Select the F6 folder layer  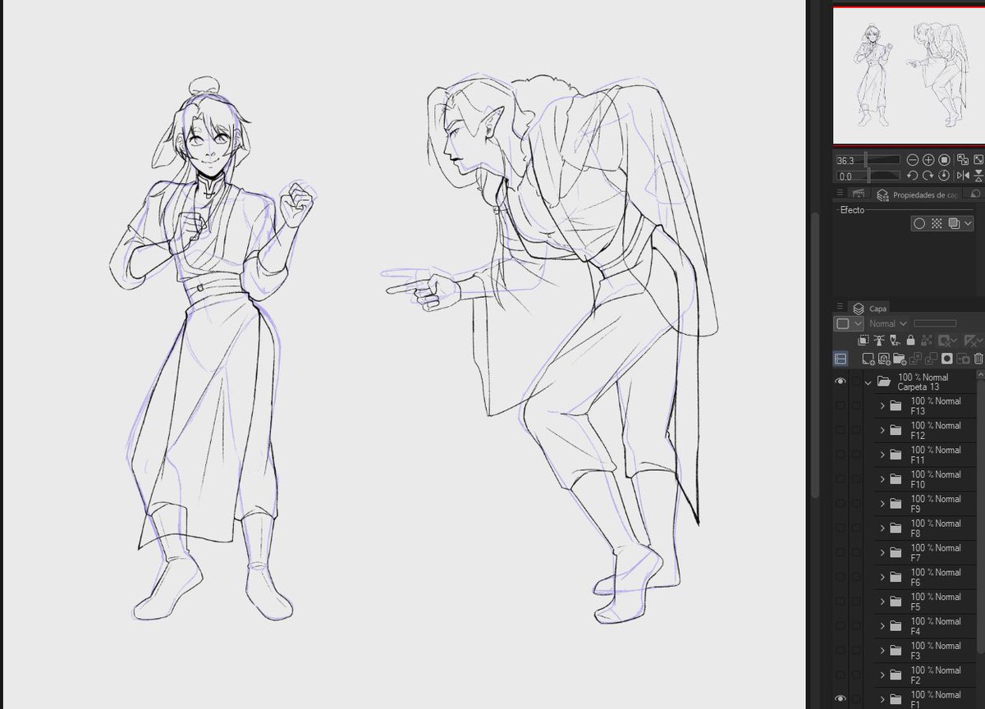[926, 577]
